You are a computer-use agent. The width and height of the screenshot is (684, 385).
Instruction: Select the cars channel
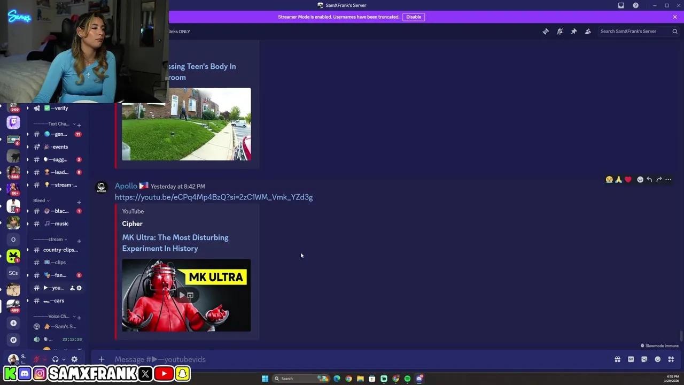click(x=57, y=301)
